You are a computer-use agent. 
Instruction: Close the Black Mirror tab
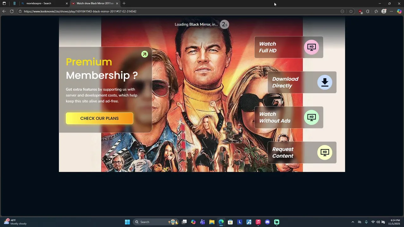[117, 3]
